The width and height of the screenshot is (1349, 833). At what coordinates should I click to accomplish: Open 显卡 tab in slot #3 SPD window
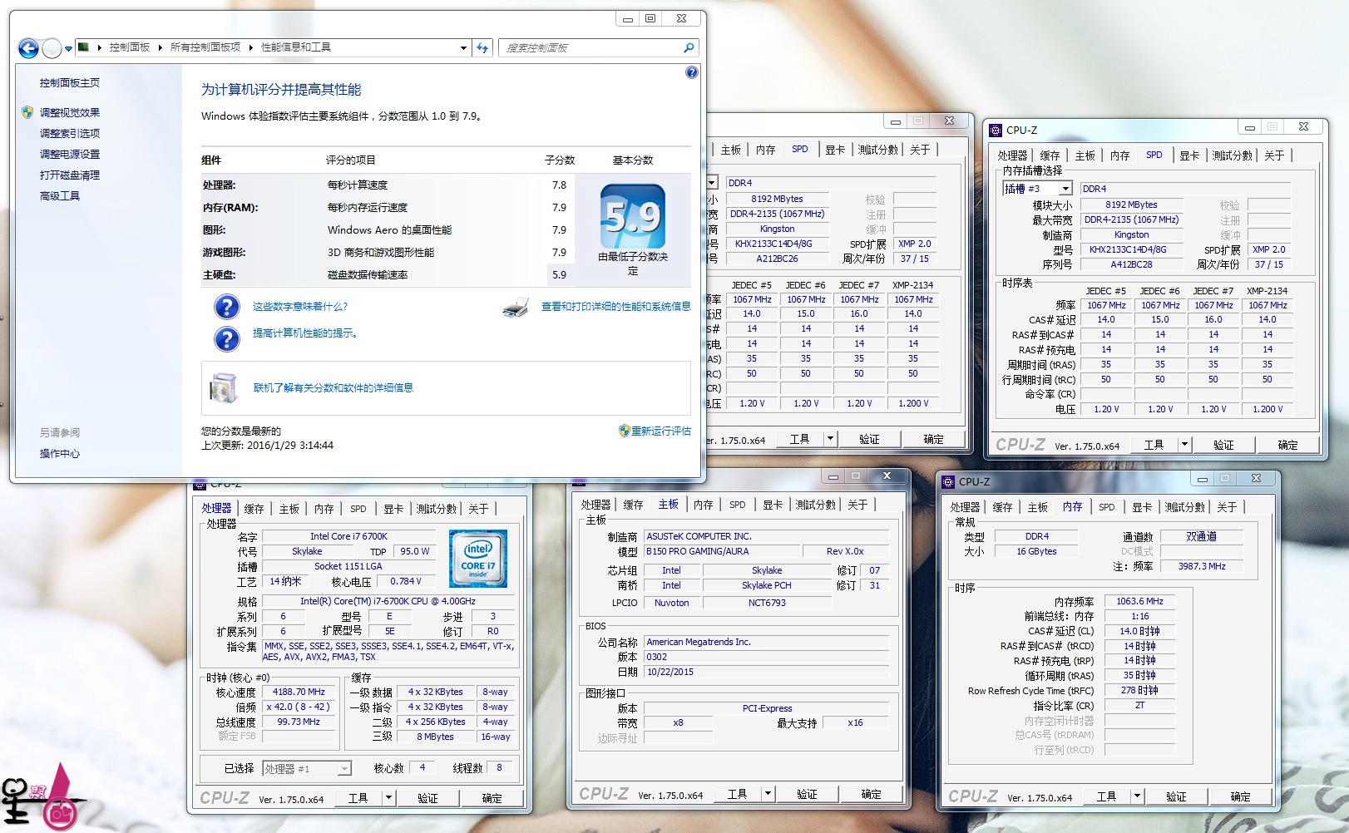[x=1189, y=155]
